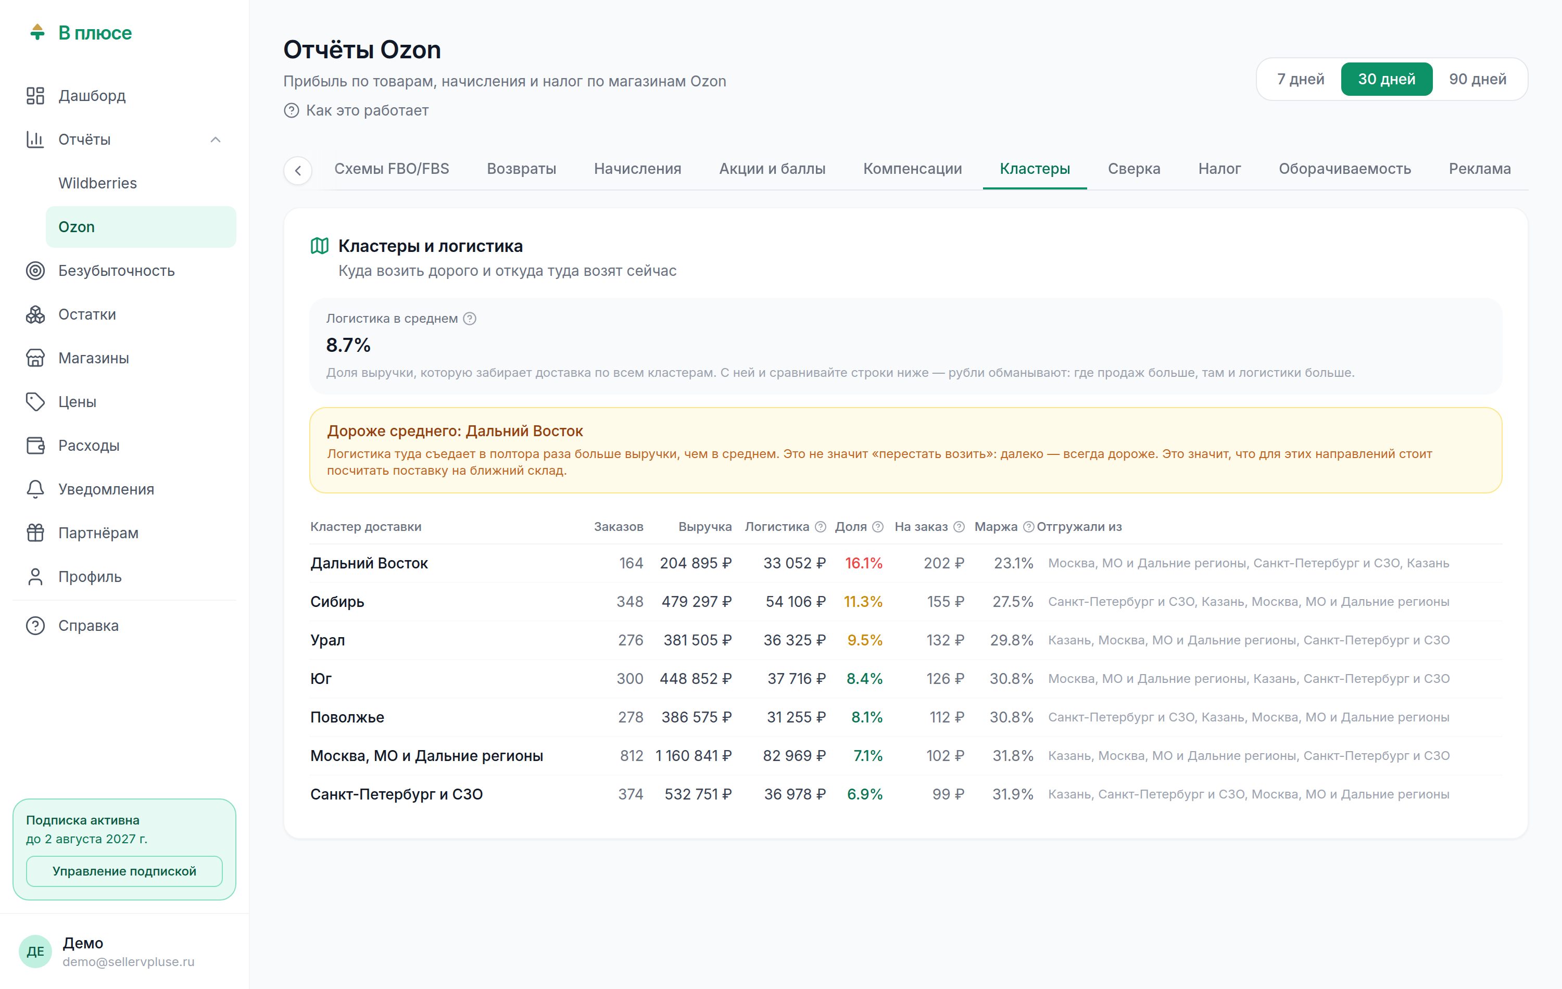Click Санкт-Петербург и СЗО cluster name
This screenshot has width=1562, height=989.
tap(396, 794)
